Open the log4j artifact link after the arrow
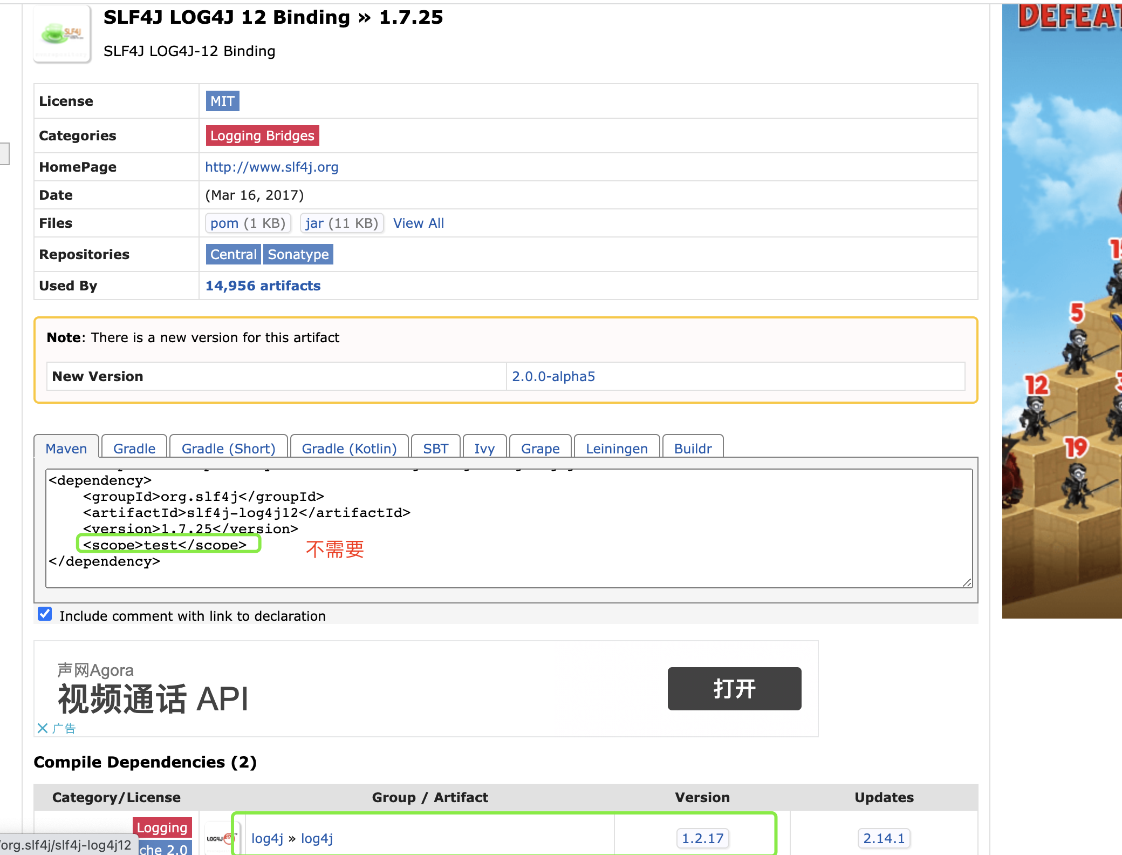Image resolution: width=1122 pixels, height=855 pixels. point(317,838)
